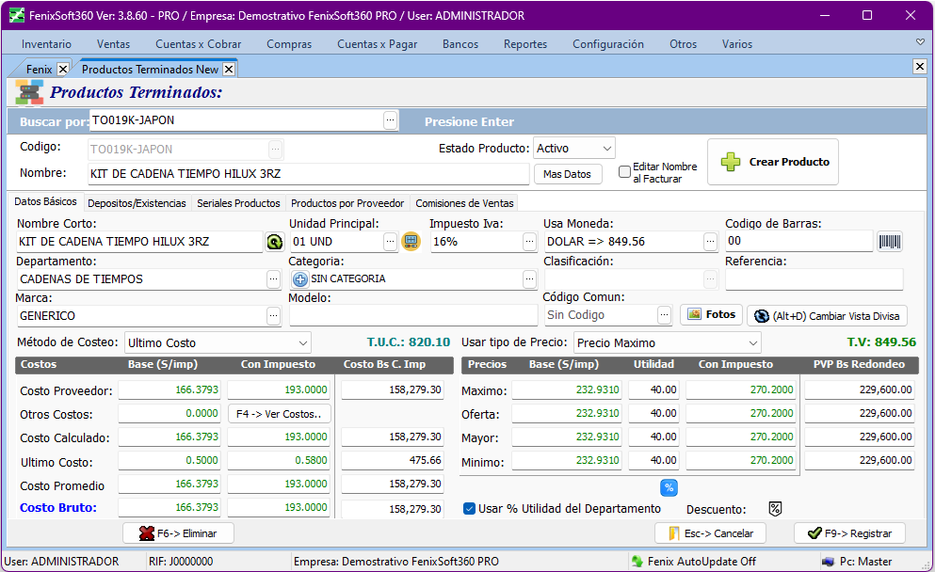Open the Marca ellipsis lookup

(x=273, y=316)
